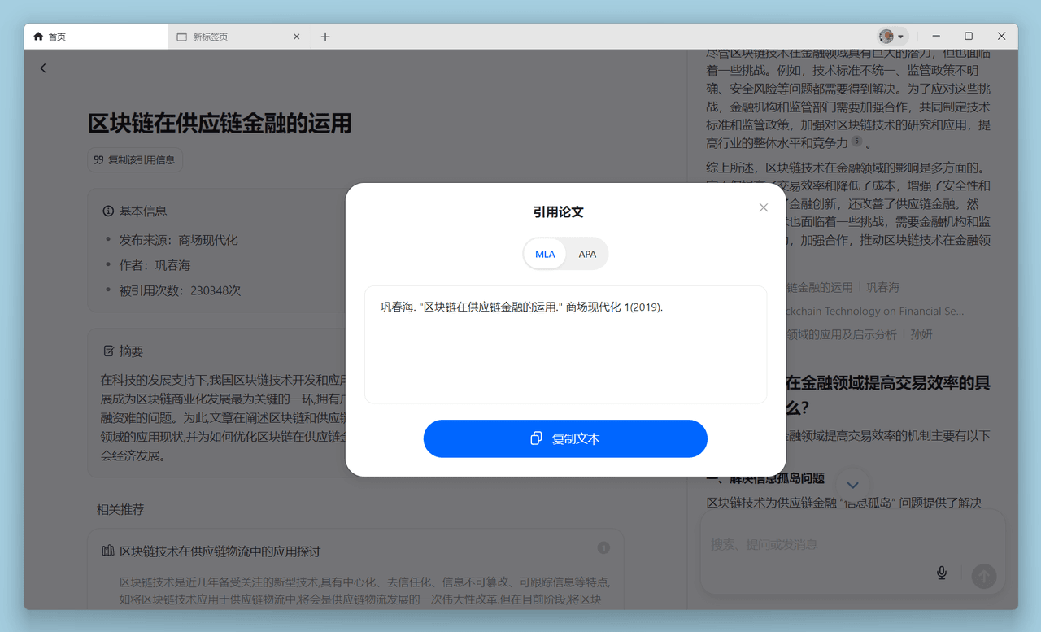The height and width of the screenshot is (632, 1041).
Task: Click the document icon next to 摘要
Action: coord(108,351)
